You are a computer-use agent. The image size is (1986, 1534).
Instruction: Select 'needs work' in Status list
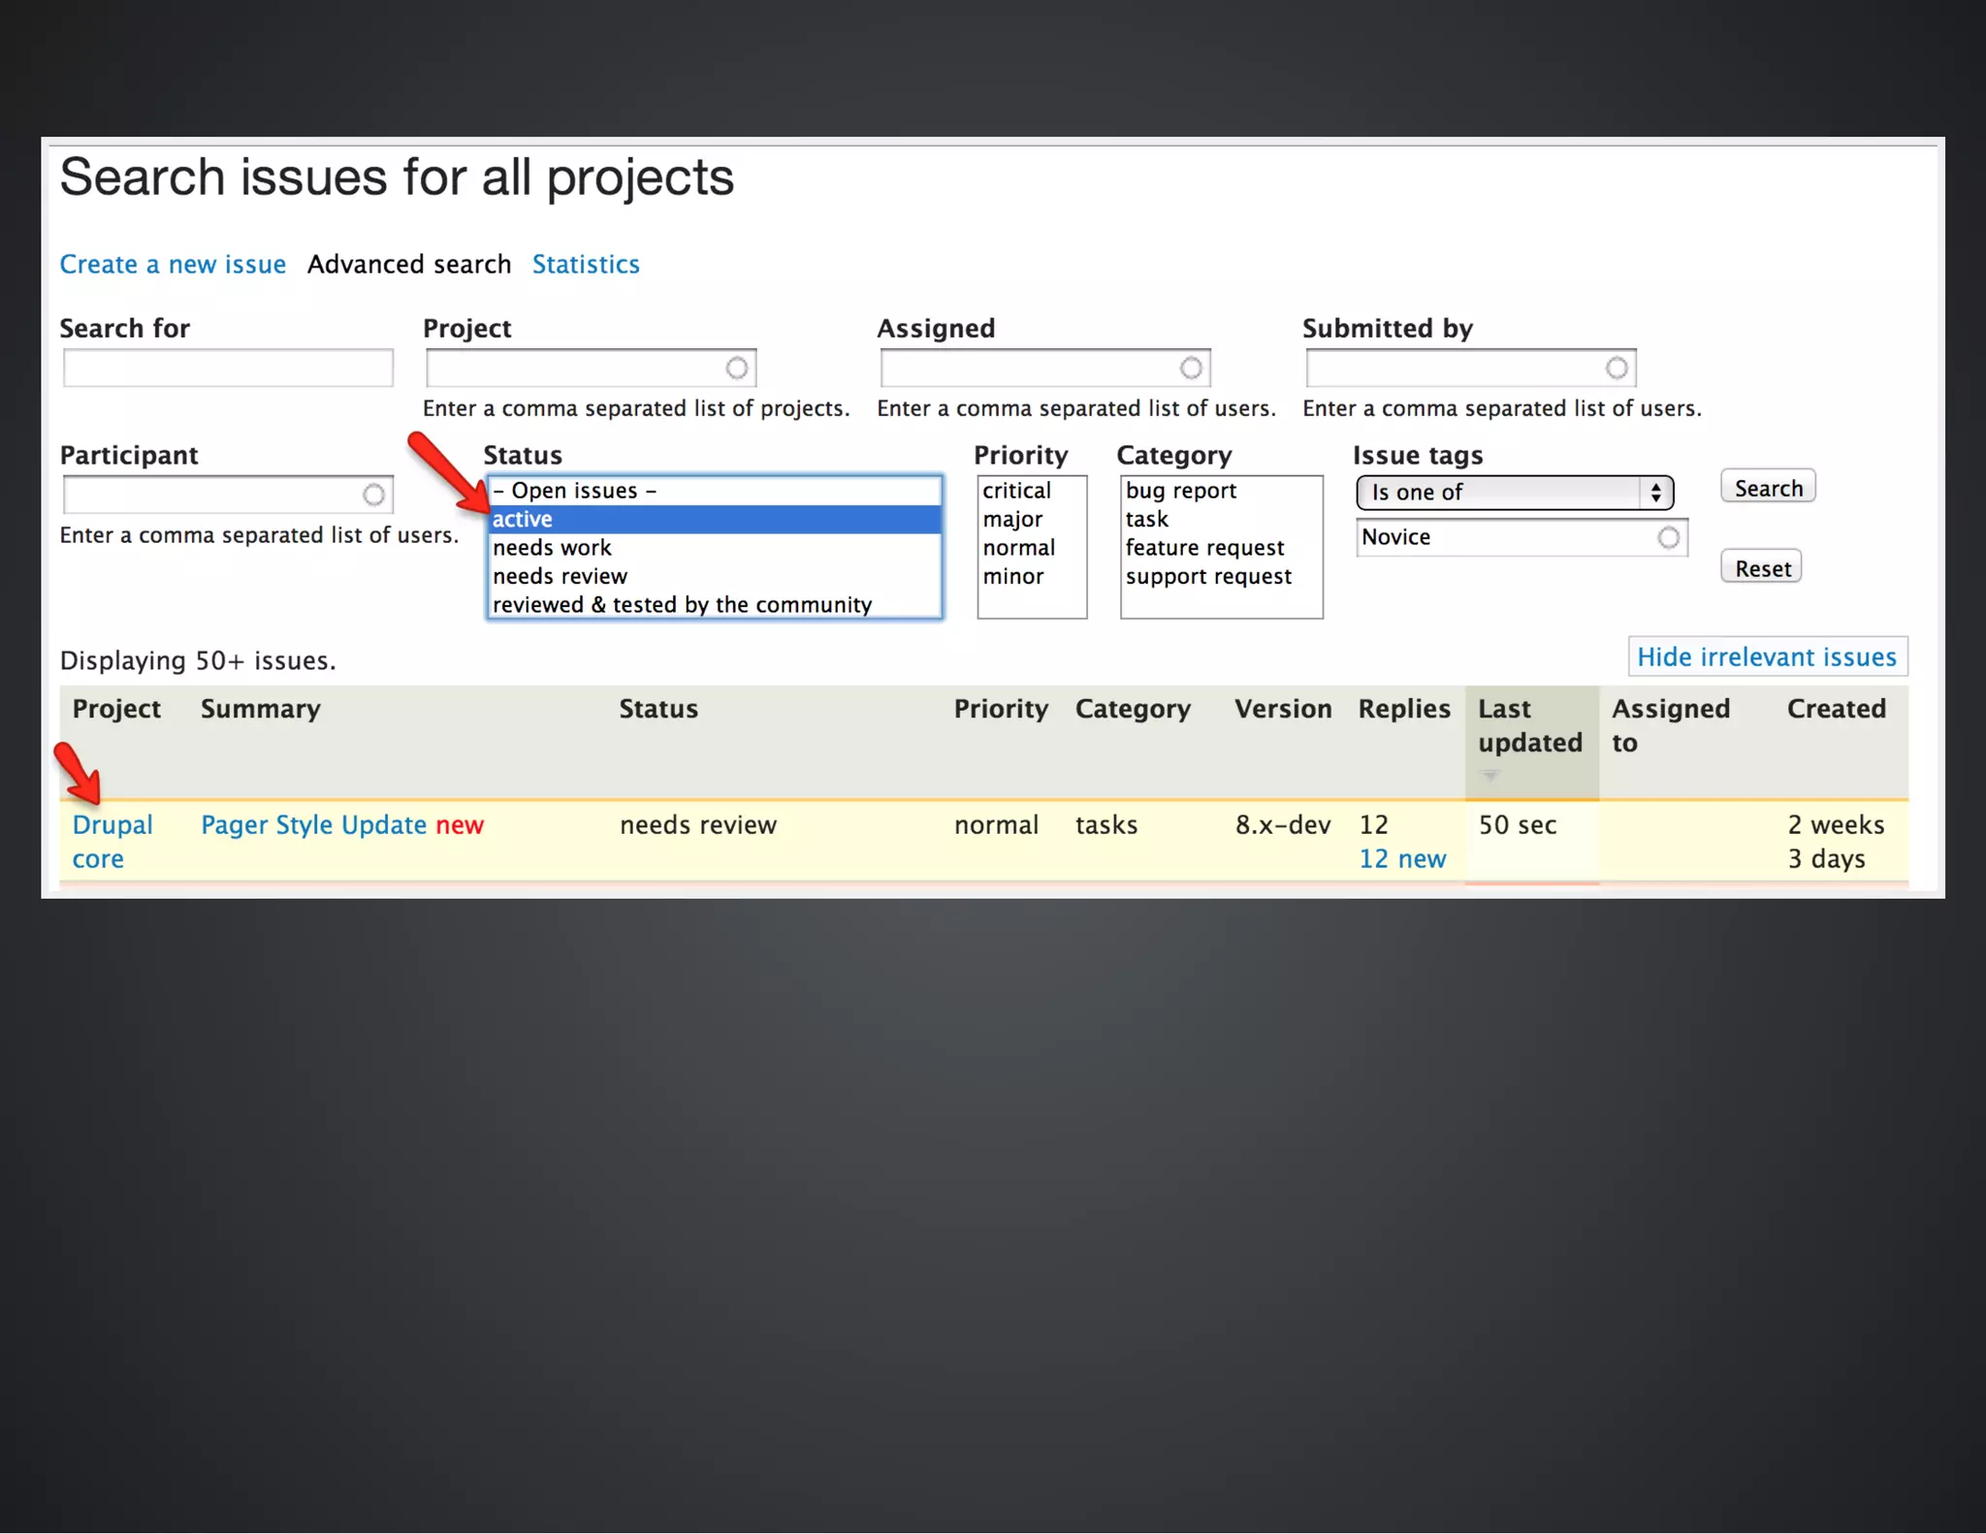click(x=552, y=548)
